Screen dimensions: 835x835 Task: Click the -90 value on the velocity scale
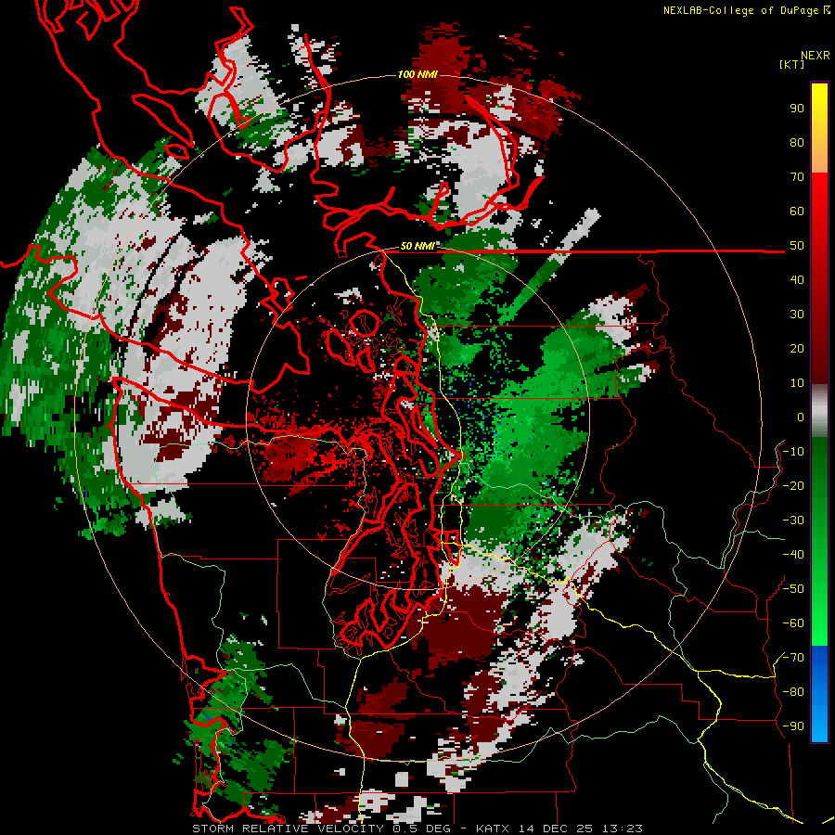click(793, 726)
